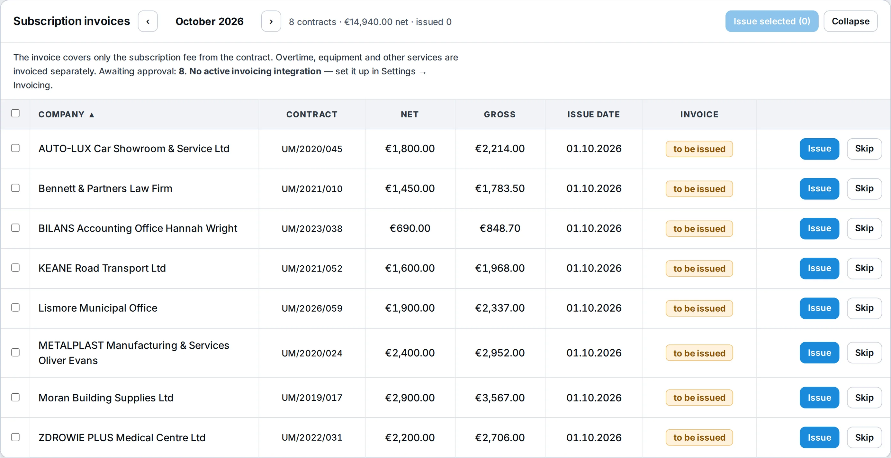The image size is (891, 458).
Task: Issue invoice for AUTO-LUX Car Showroom
Action: tap(819, 149)
